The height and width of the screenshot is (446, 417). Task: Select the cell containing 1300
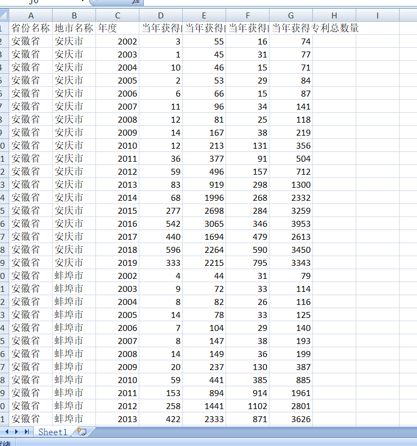tap(291, 184)
